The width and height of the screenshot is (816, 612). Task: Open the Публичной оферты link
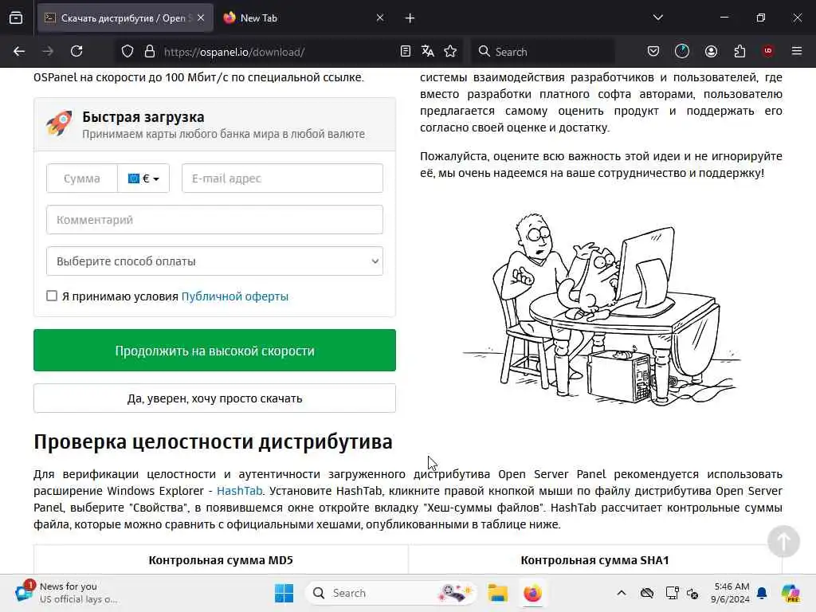point(235,296)
